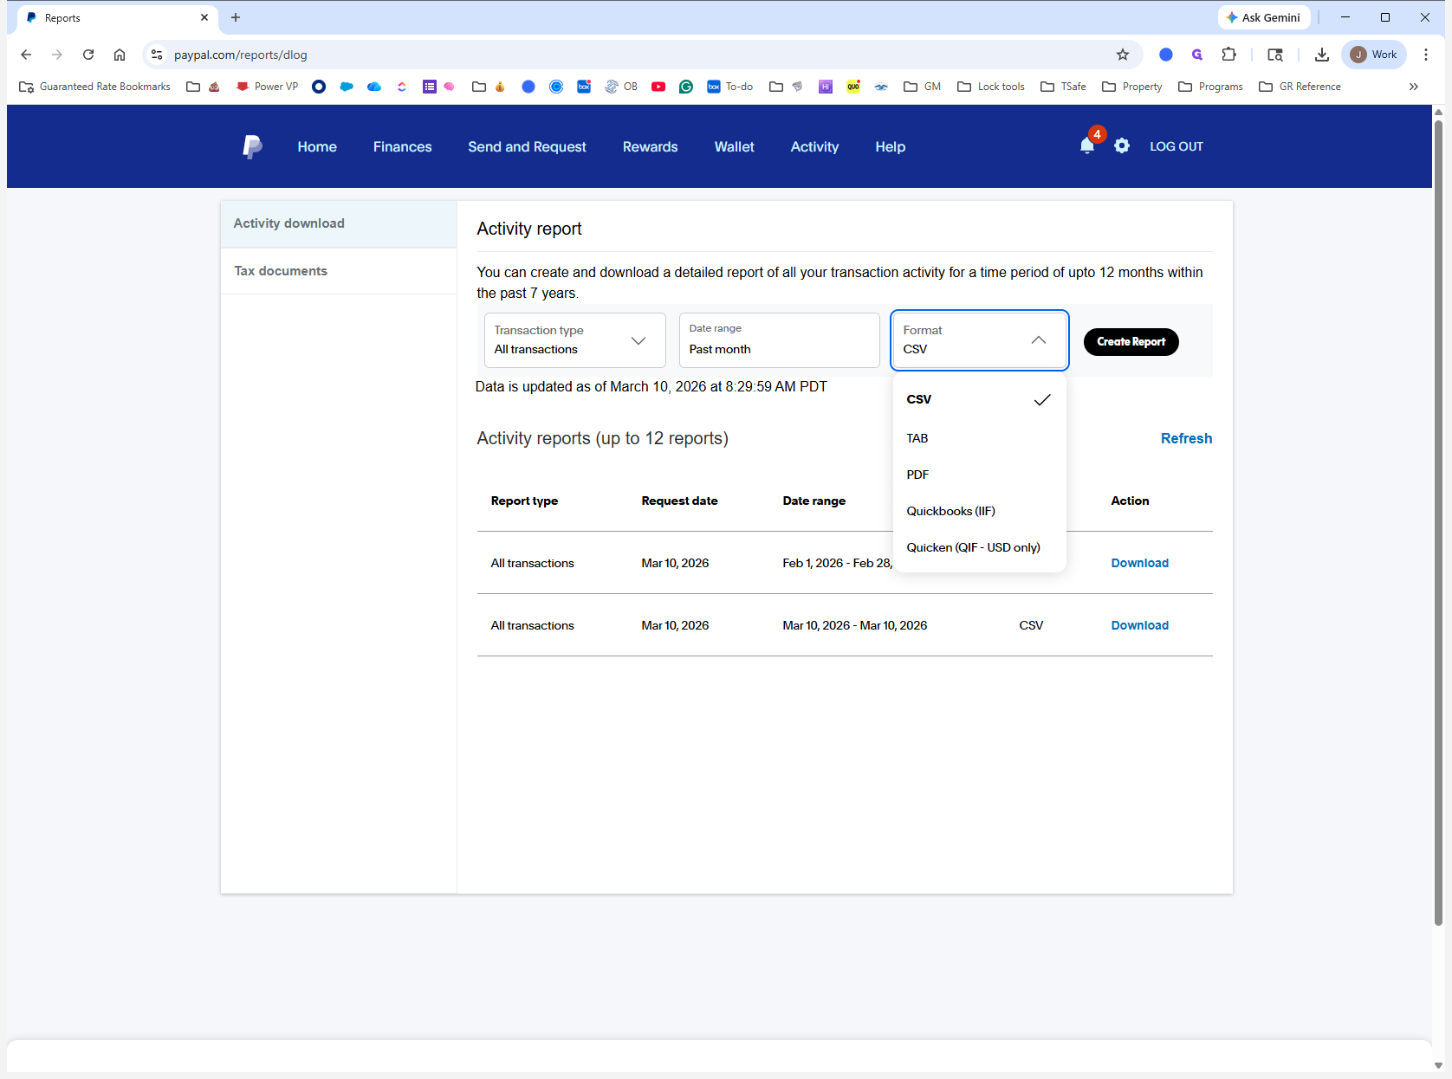Viewport: 1452px width, 1079px height.
Task: Open Guaranteed Rate Bookmarks folder
Action: point(95,87)
